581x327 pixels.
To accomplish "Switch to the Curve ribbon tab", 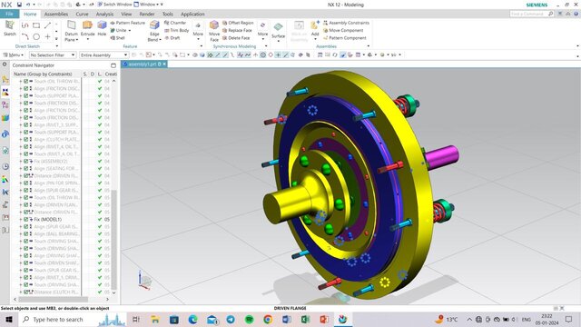I will click(x=82, y=15).
